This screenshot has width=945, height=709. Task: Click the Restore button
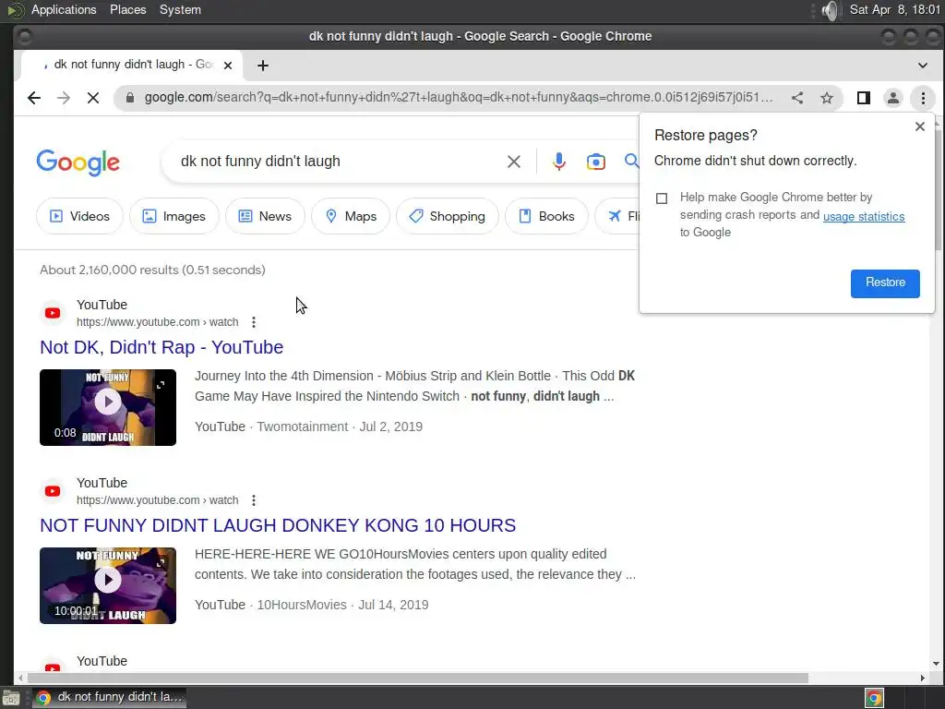coord(885,283)
